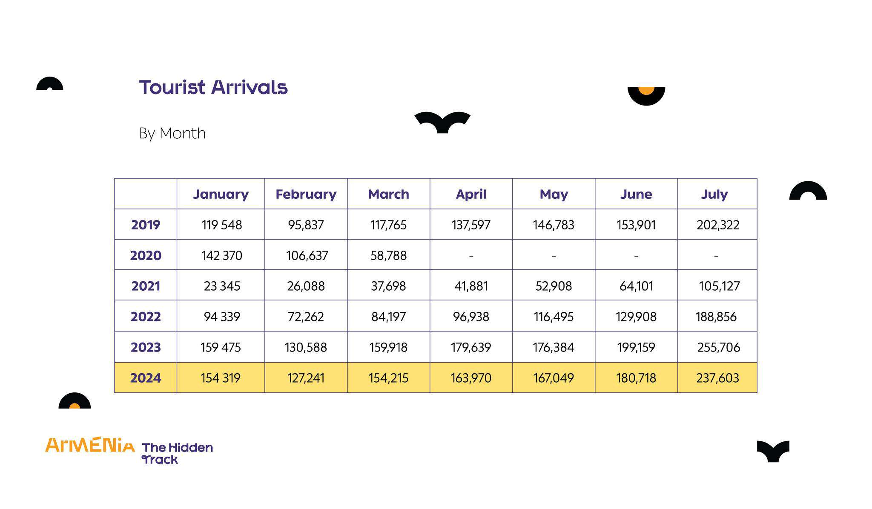Select the cell showing 255,706

pyautogui.click(x=718, y=347)
